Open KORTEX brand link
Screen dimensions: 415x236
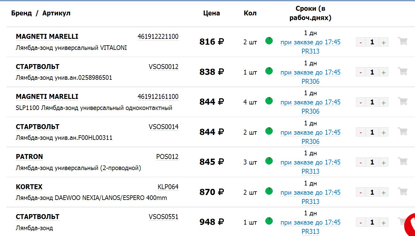coord(29,187)
